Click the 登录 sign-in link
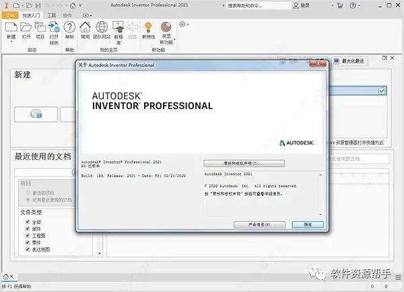The image size is (404, 292). point(304,5)
